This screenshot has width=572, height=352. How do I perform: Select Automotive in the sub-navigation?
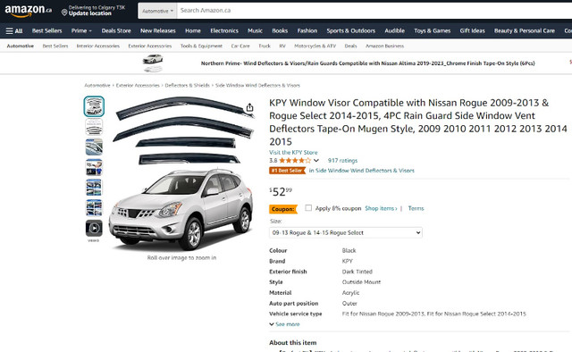click(21, 46)
